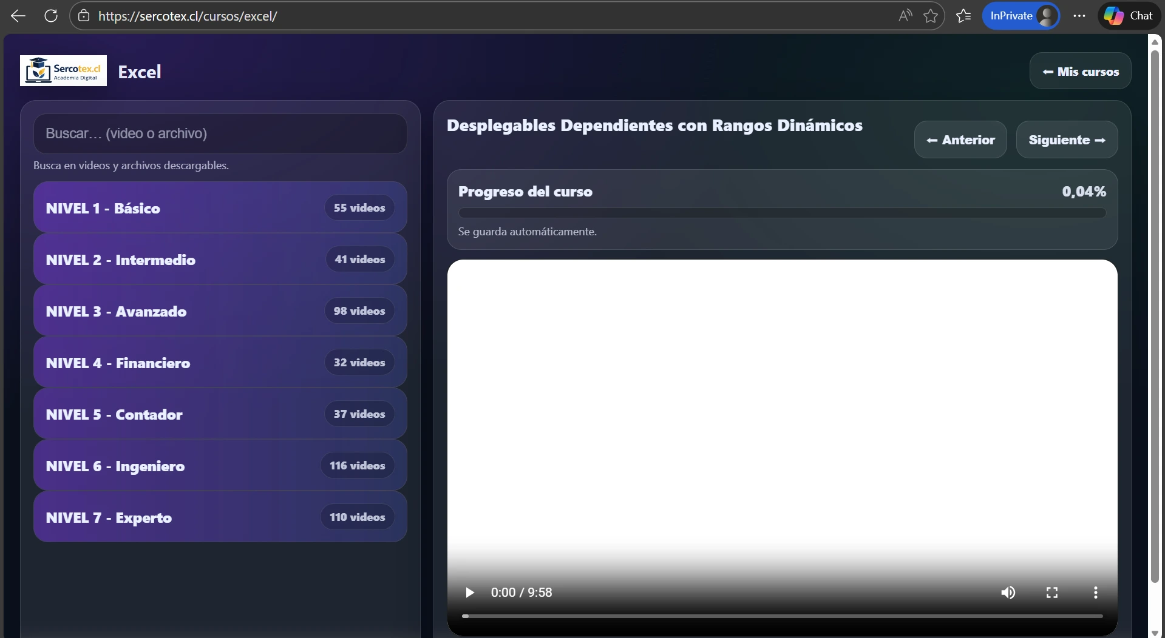The image size is (1165, 638).
Task: Go back to previous browser page
Action: coord(18,16)
